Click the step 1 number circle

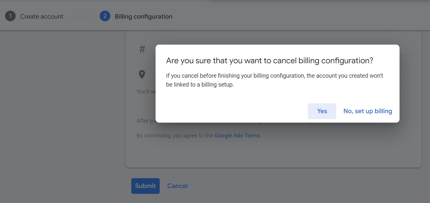pyautogui.click(x=10, y=16)
